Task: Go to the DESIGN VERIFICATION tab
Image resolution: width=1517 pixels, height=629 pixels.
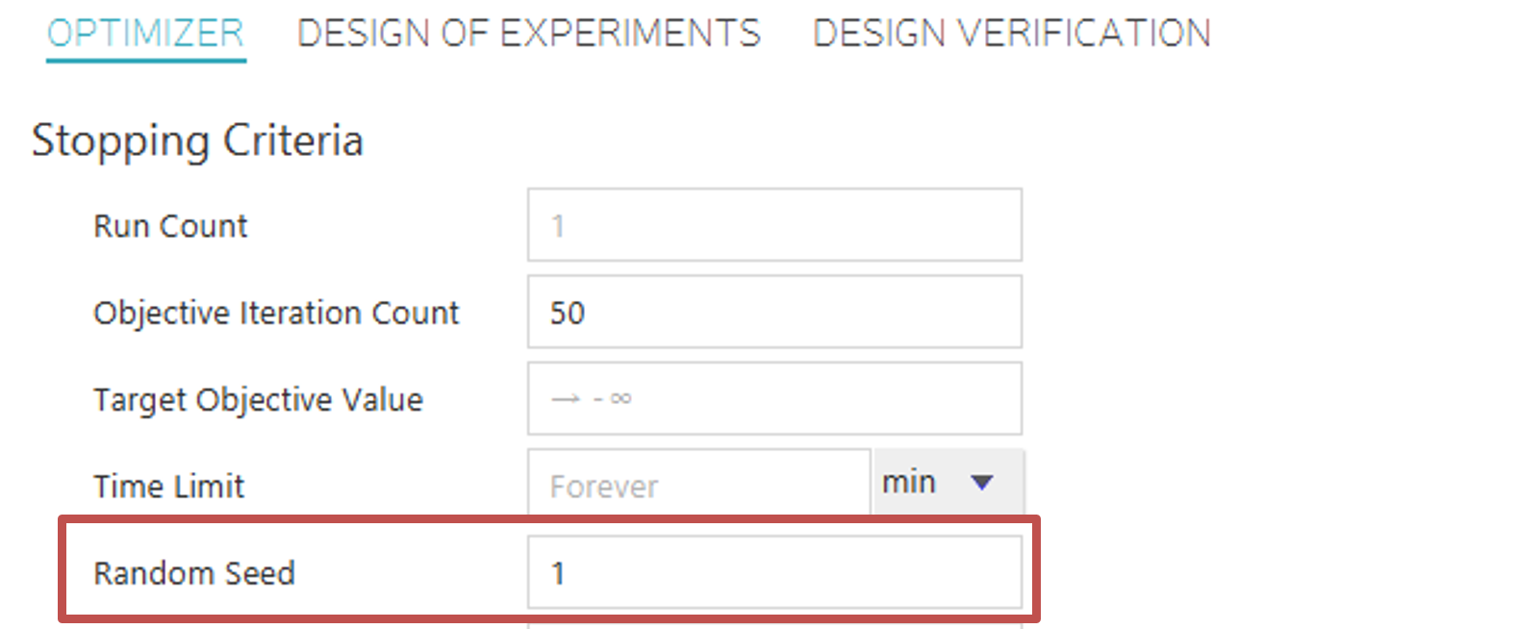Action: click(1011, 34)
